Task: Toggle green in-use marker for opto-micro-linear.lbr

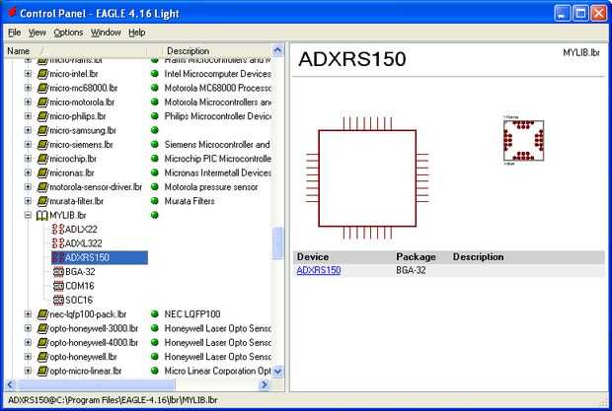Action: click(x=155, y=371)
